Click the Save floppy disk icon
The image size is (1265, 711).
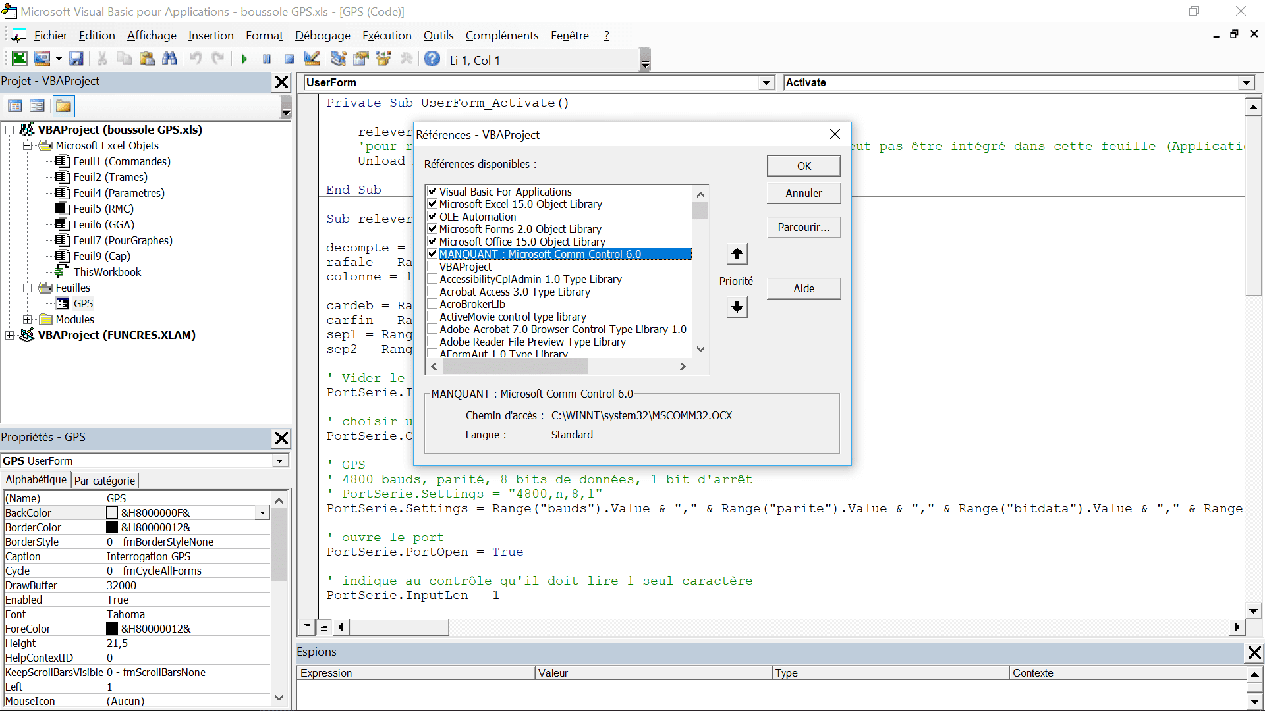point(76,59)
